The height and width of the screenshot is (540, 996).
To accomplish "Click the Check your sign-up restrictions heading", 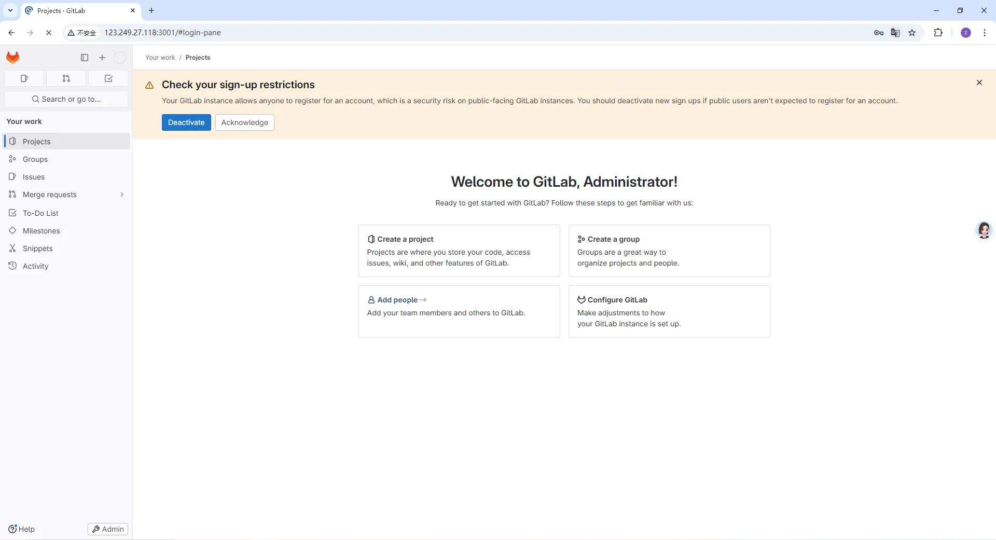I will 238,85.
